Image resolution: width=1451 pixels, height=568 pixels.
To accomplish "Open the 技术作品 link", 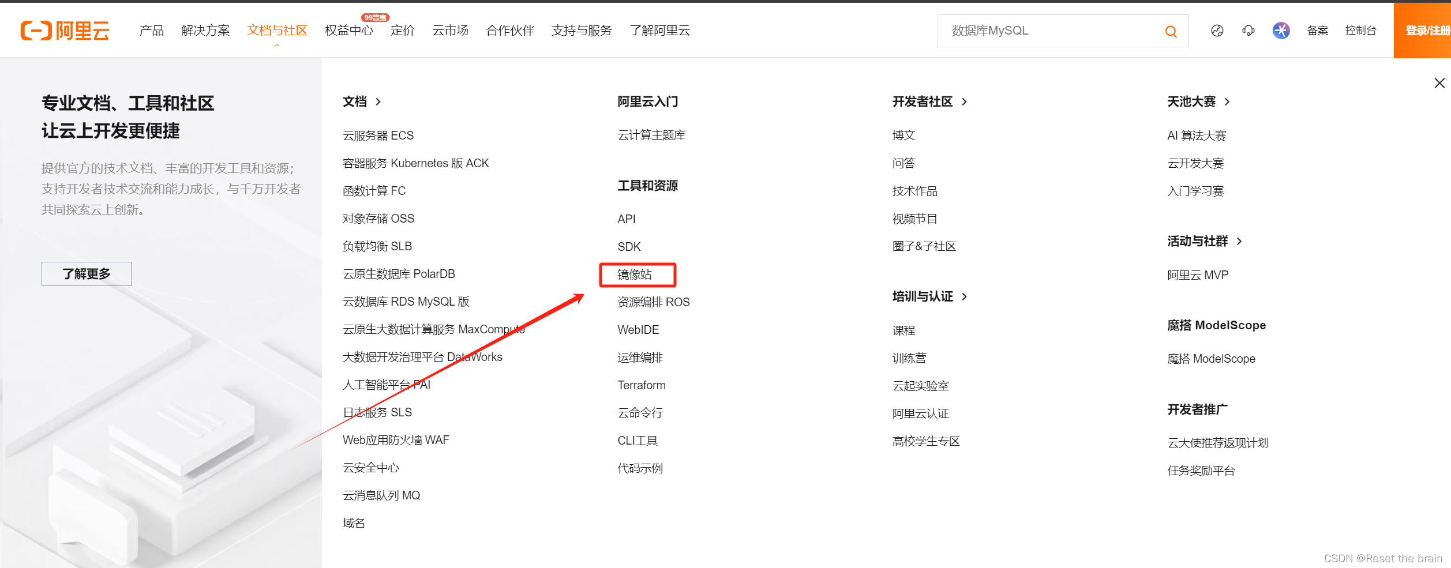I will [x=915, y=191].
